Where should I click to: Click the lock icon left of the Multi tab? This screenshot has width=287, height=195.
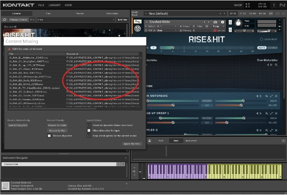pyautogui.click(x=150, y=141)
